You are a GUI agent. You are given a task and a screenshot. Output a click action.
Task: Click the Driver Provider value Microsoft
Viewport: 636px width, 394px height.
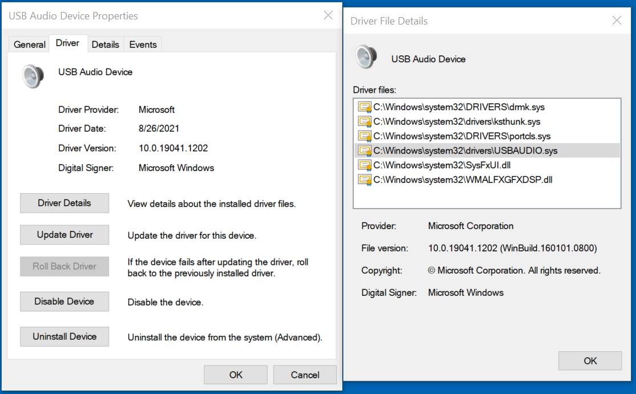(x=156, y=110)
